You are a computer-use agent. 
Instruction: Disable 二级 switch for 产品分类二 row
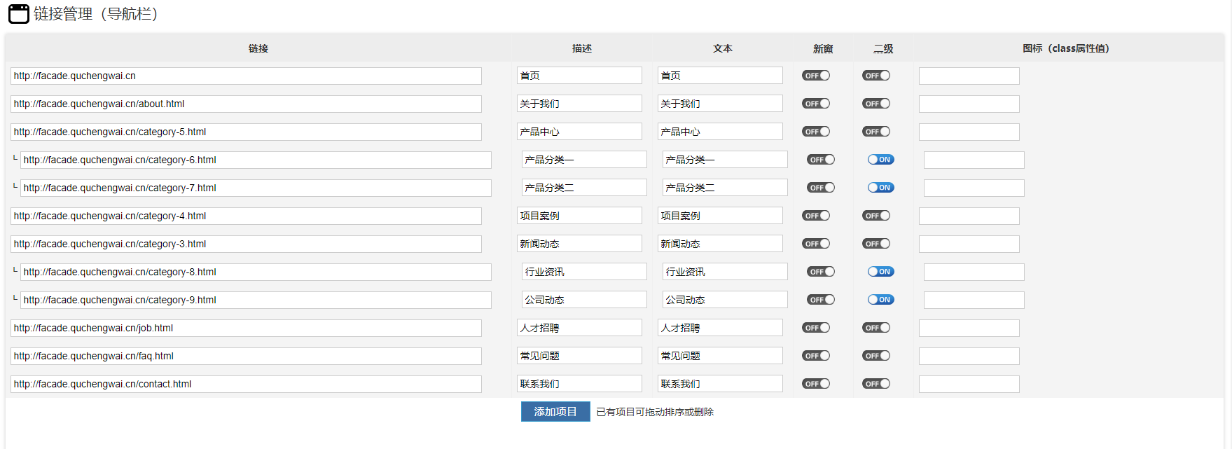(x=881, y=188)
